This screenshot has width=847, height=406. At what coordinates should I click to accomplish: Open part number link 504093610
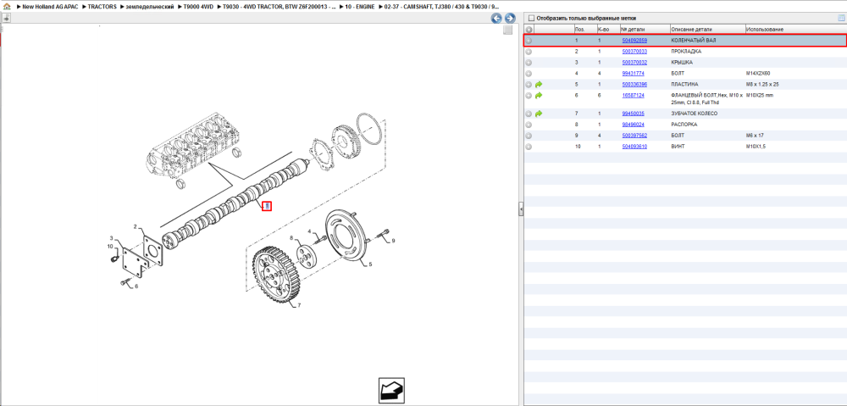click(634, 147)
